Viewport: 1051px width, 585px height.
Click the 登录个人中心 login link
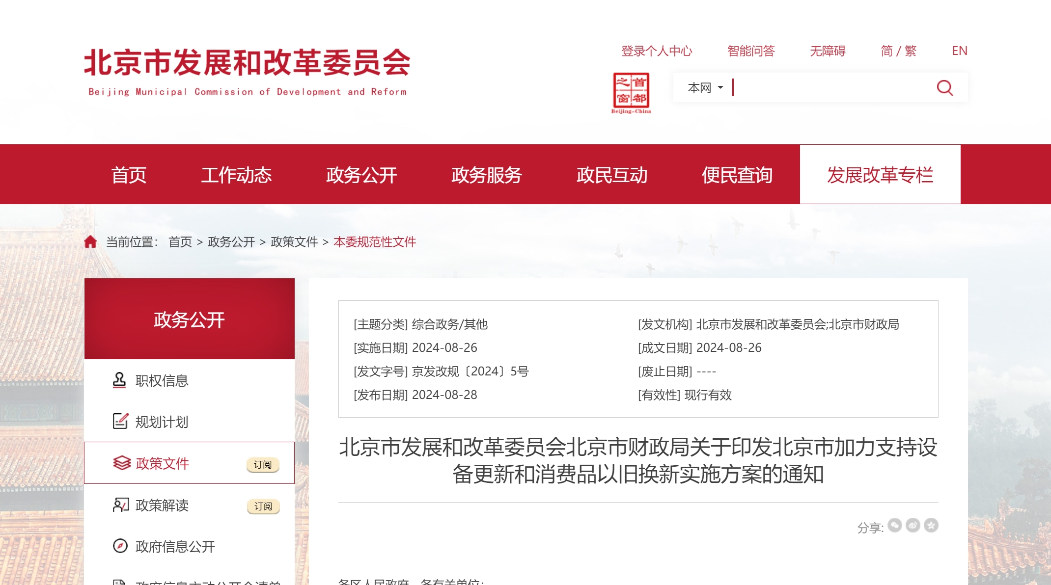click(x=657, y=51)
